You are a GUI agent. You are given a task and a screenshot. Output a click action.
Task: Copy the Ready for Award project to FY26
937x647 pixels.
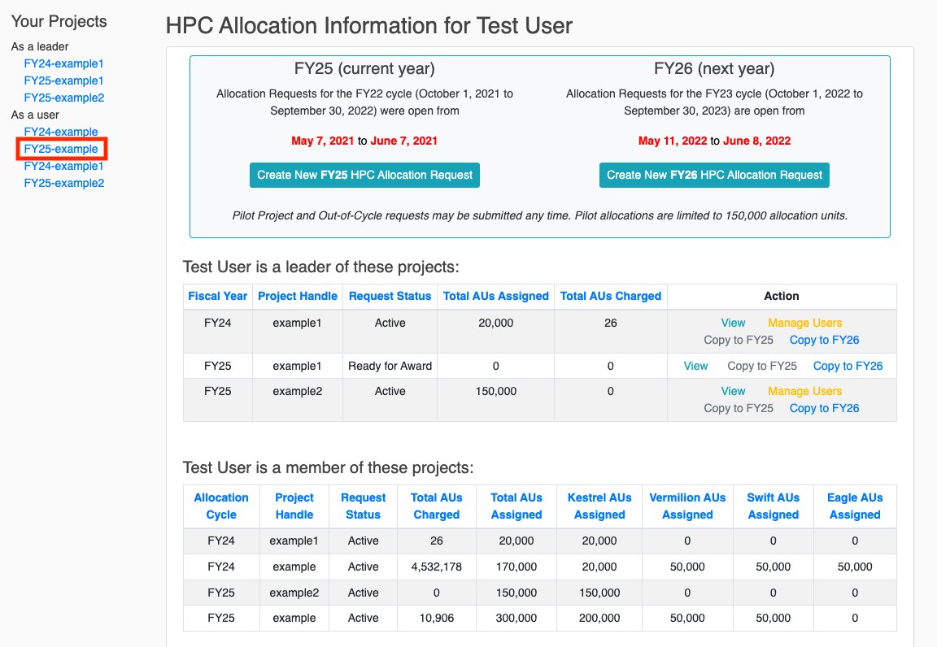click(x=848, y=366)
